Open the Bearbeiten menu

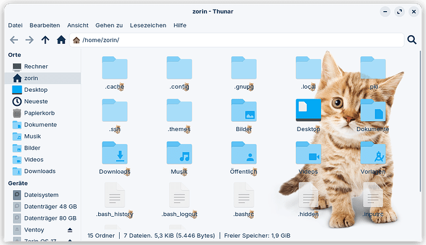pos(45,25)
